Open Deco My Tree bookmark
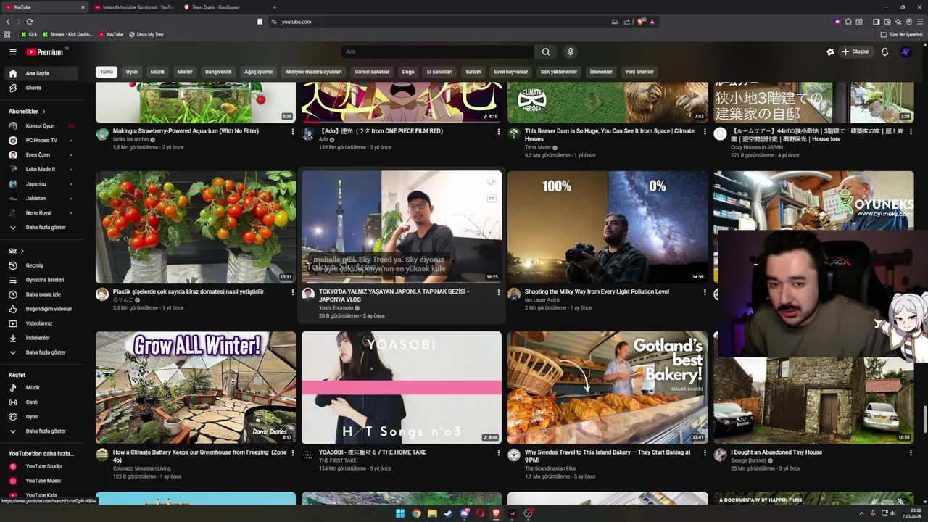This screenshot has width=928, height=522. click(146, 34)
